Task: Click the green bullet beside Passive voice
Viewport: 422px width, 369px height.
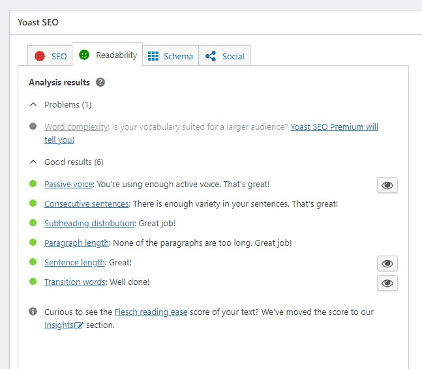Action: 33,183
